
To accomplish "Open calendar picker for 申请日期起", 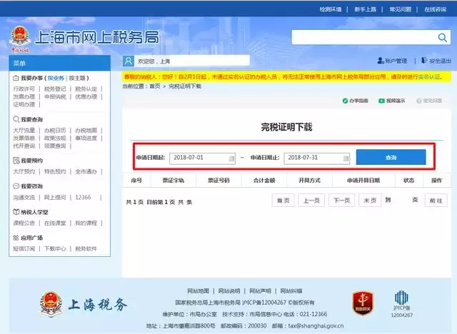I will 231,158.
